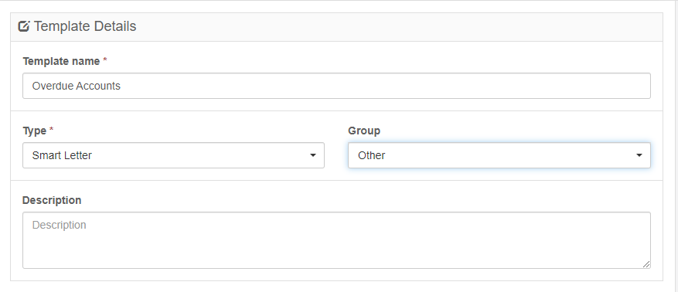Click the "Smart Letter" selected value
This screenshot has height=292, width=678.
[62, 155]
